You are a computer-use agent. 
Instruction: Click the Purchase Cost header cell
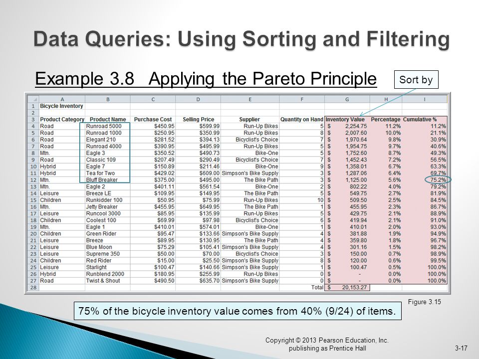pos(153,119)
